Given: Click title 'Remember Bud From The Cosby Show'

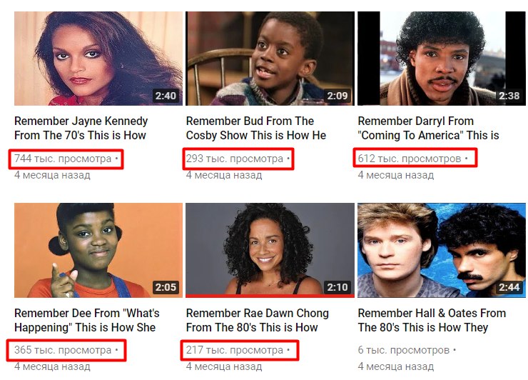Looking at the screenshot, I should click(x=256, y=128).
